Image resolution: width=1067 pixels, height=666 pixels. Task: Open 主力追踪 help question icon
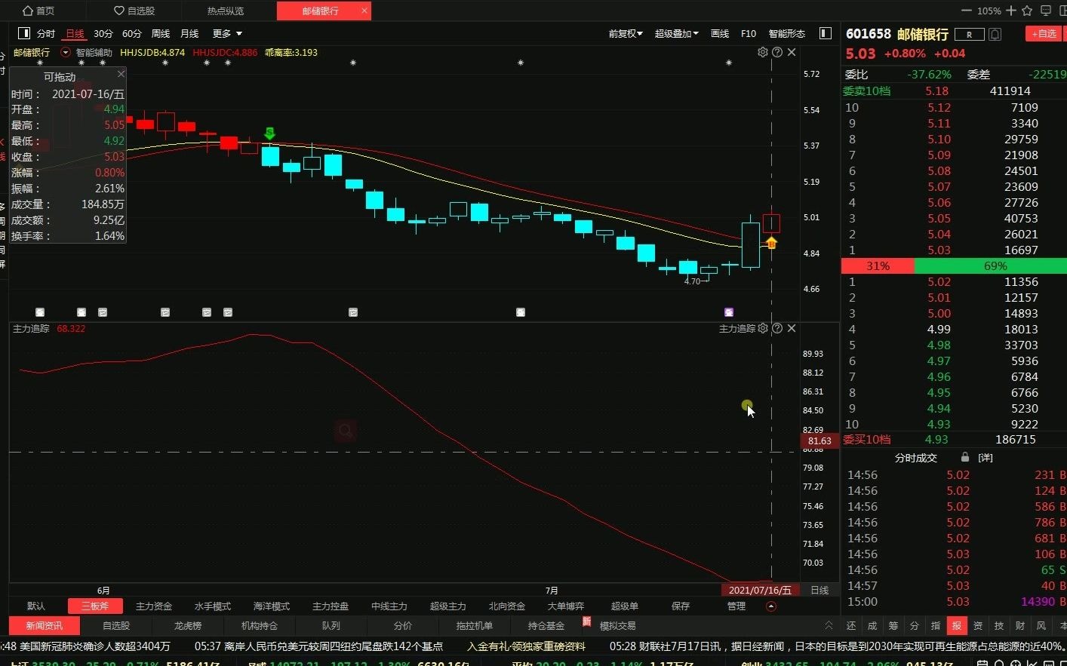coord(777,328)
